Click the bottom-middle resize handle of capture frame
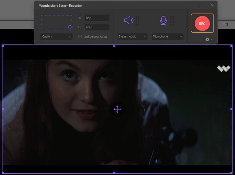The width and height of the screenshot is (235, 175). click(114, 173)
